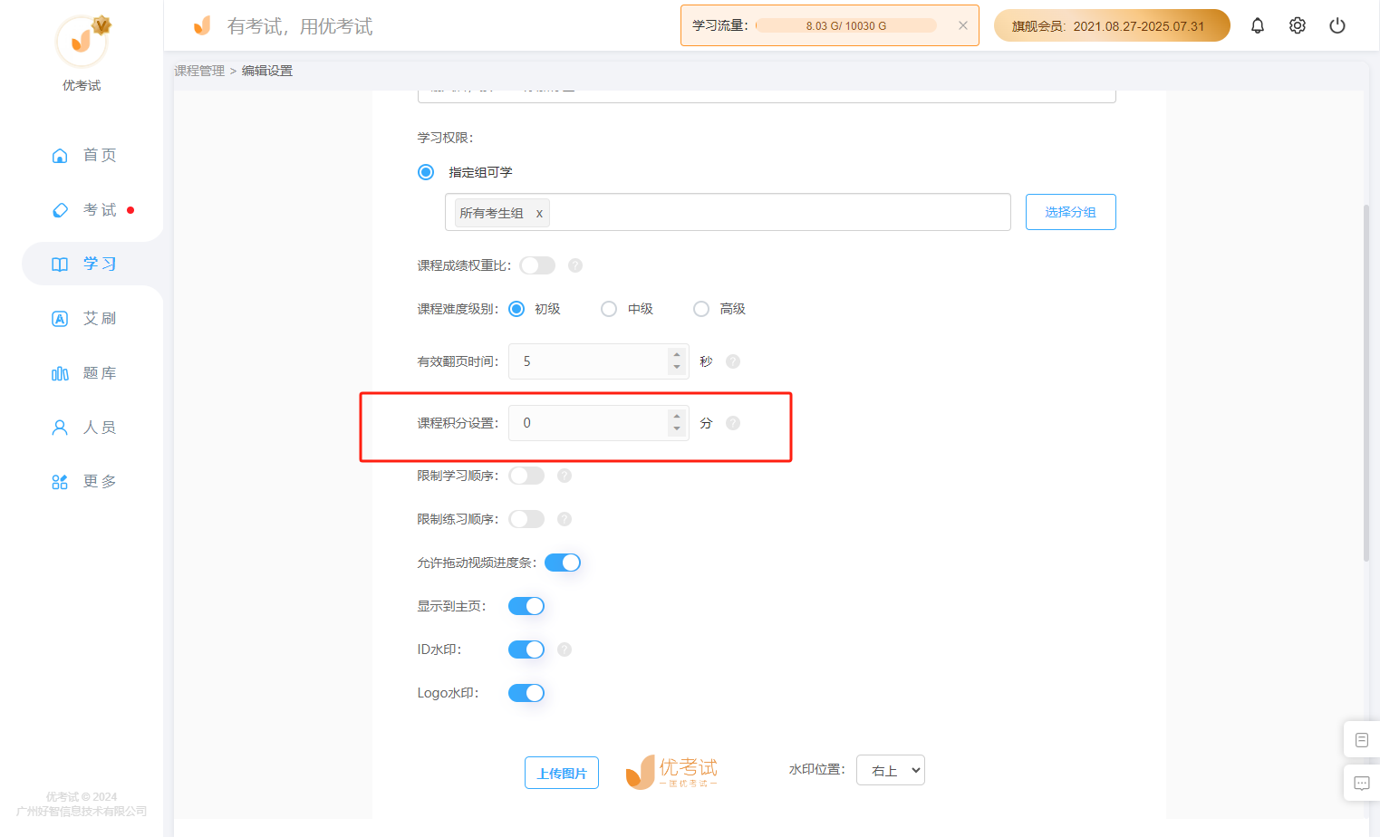Click the 学习权限 label
The image size is (1380, 837).
point(445,138)
